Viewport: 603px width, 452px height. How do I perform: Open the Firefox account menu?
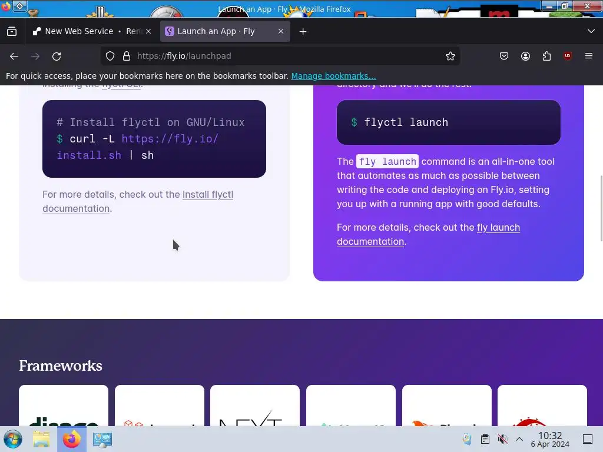[525, 56]
